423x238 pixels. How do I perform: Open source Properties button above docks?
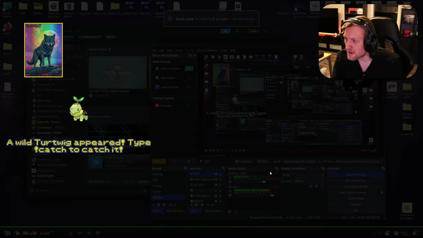click(x=244, y=161)
